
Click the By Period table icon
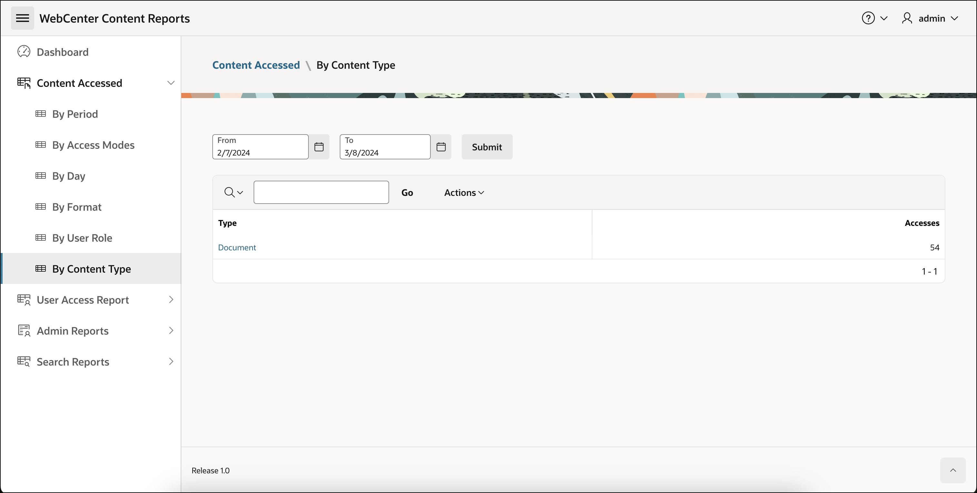(x=41, y=114)
